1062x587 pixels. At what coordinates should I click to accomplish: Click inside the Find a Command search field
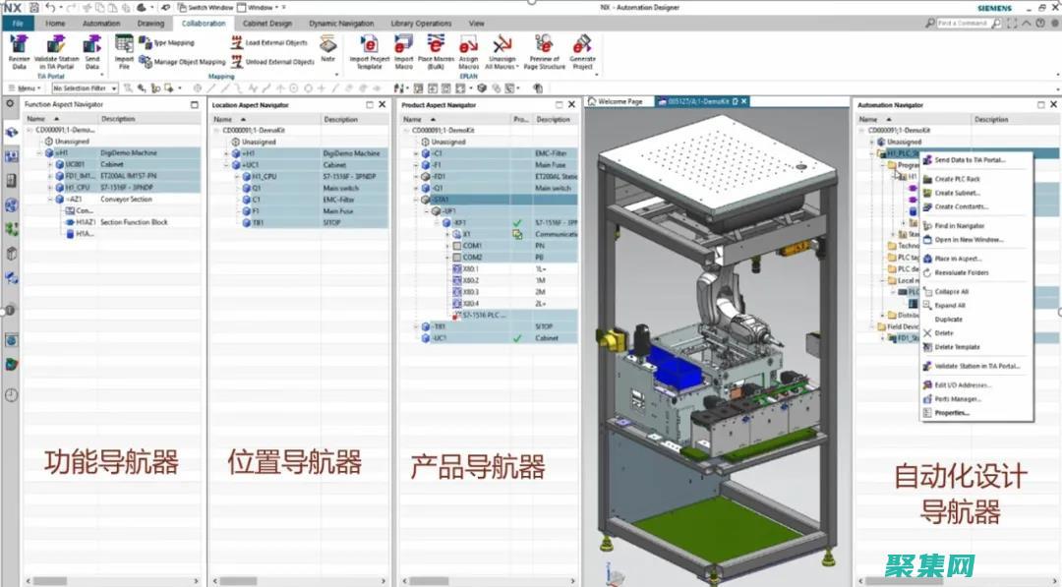[x=973, y=23]
